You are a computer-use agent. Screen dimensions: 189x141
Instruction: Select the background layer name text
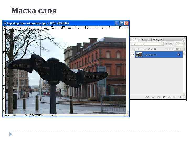150,55
